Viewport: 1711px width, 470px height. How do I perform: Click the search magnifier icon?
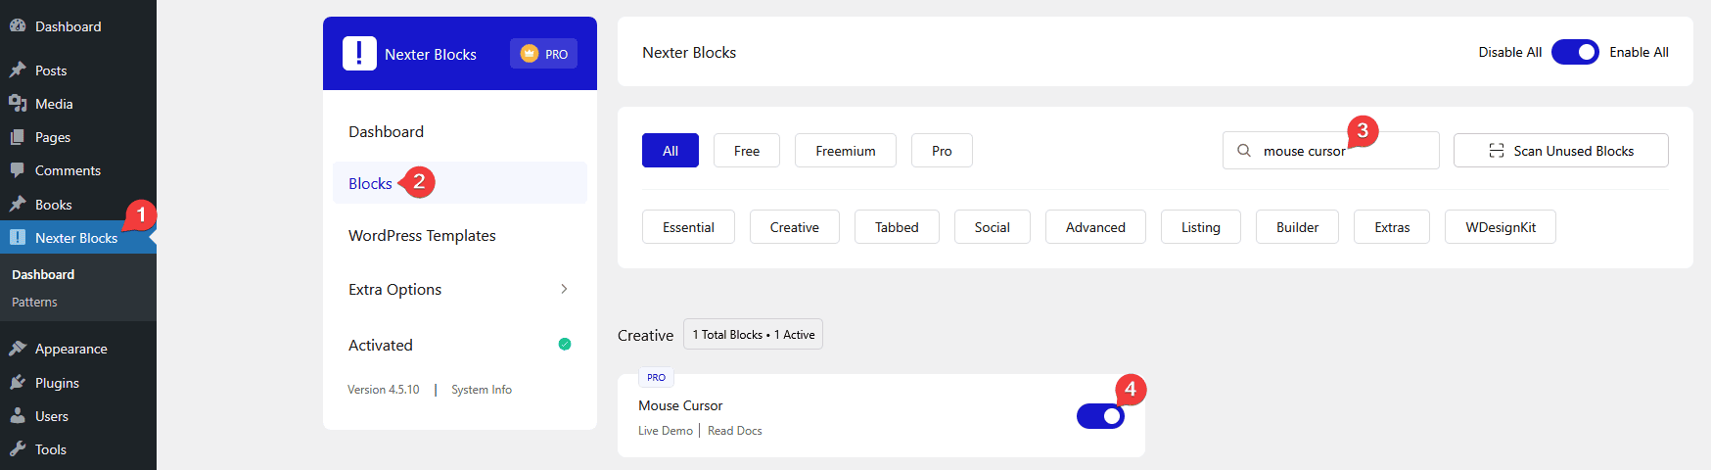tap(1244, 151)
